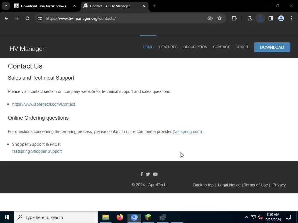The width and height of the screenshot is (298, 223).
Task: Reload the current page
Action: (27, 18)
